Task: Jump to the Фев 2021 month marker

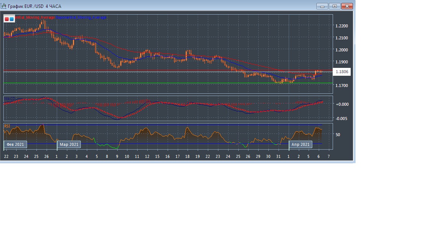Action: [15, 144]
